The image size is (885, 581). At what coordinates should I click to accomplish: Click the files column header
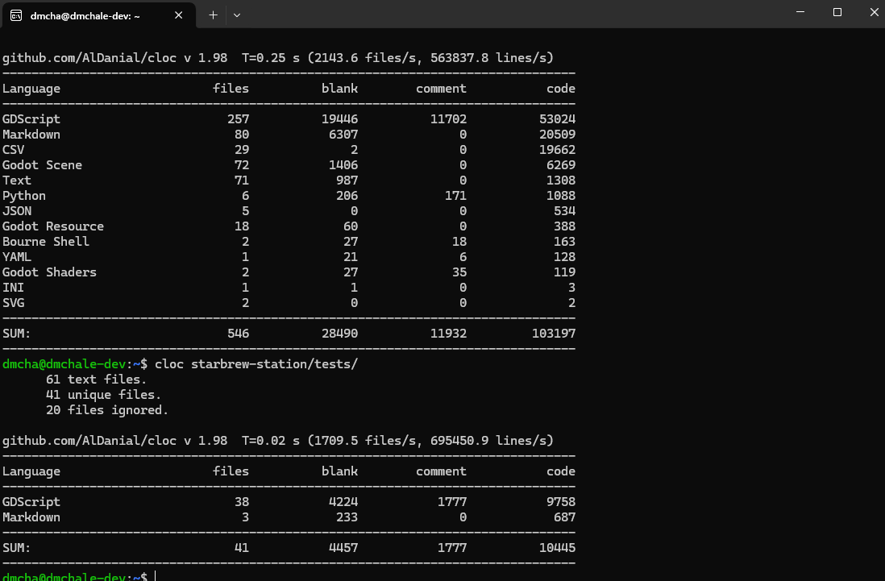[x=231, y=88]
